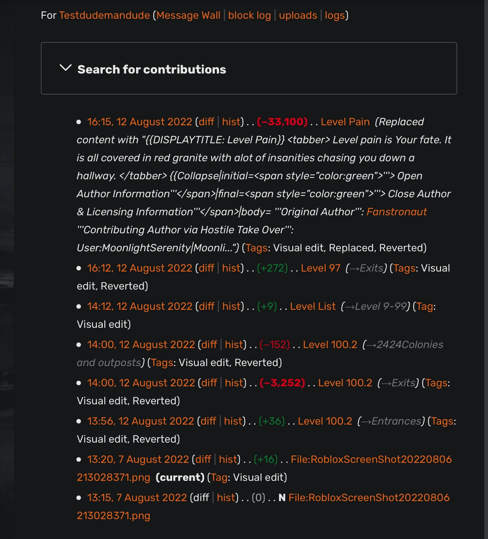The image size is (488, 539).
Task: Open diff for 13:56 Level 100.2 edit
Action: pos(208,421)
